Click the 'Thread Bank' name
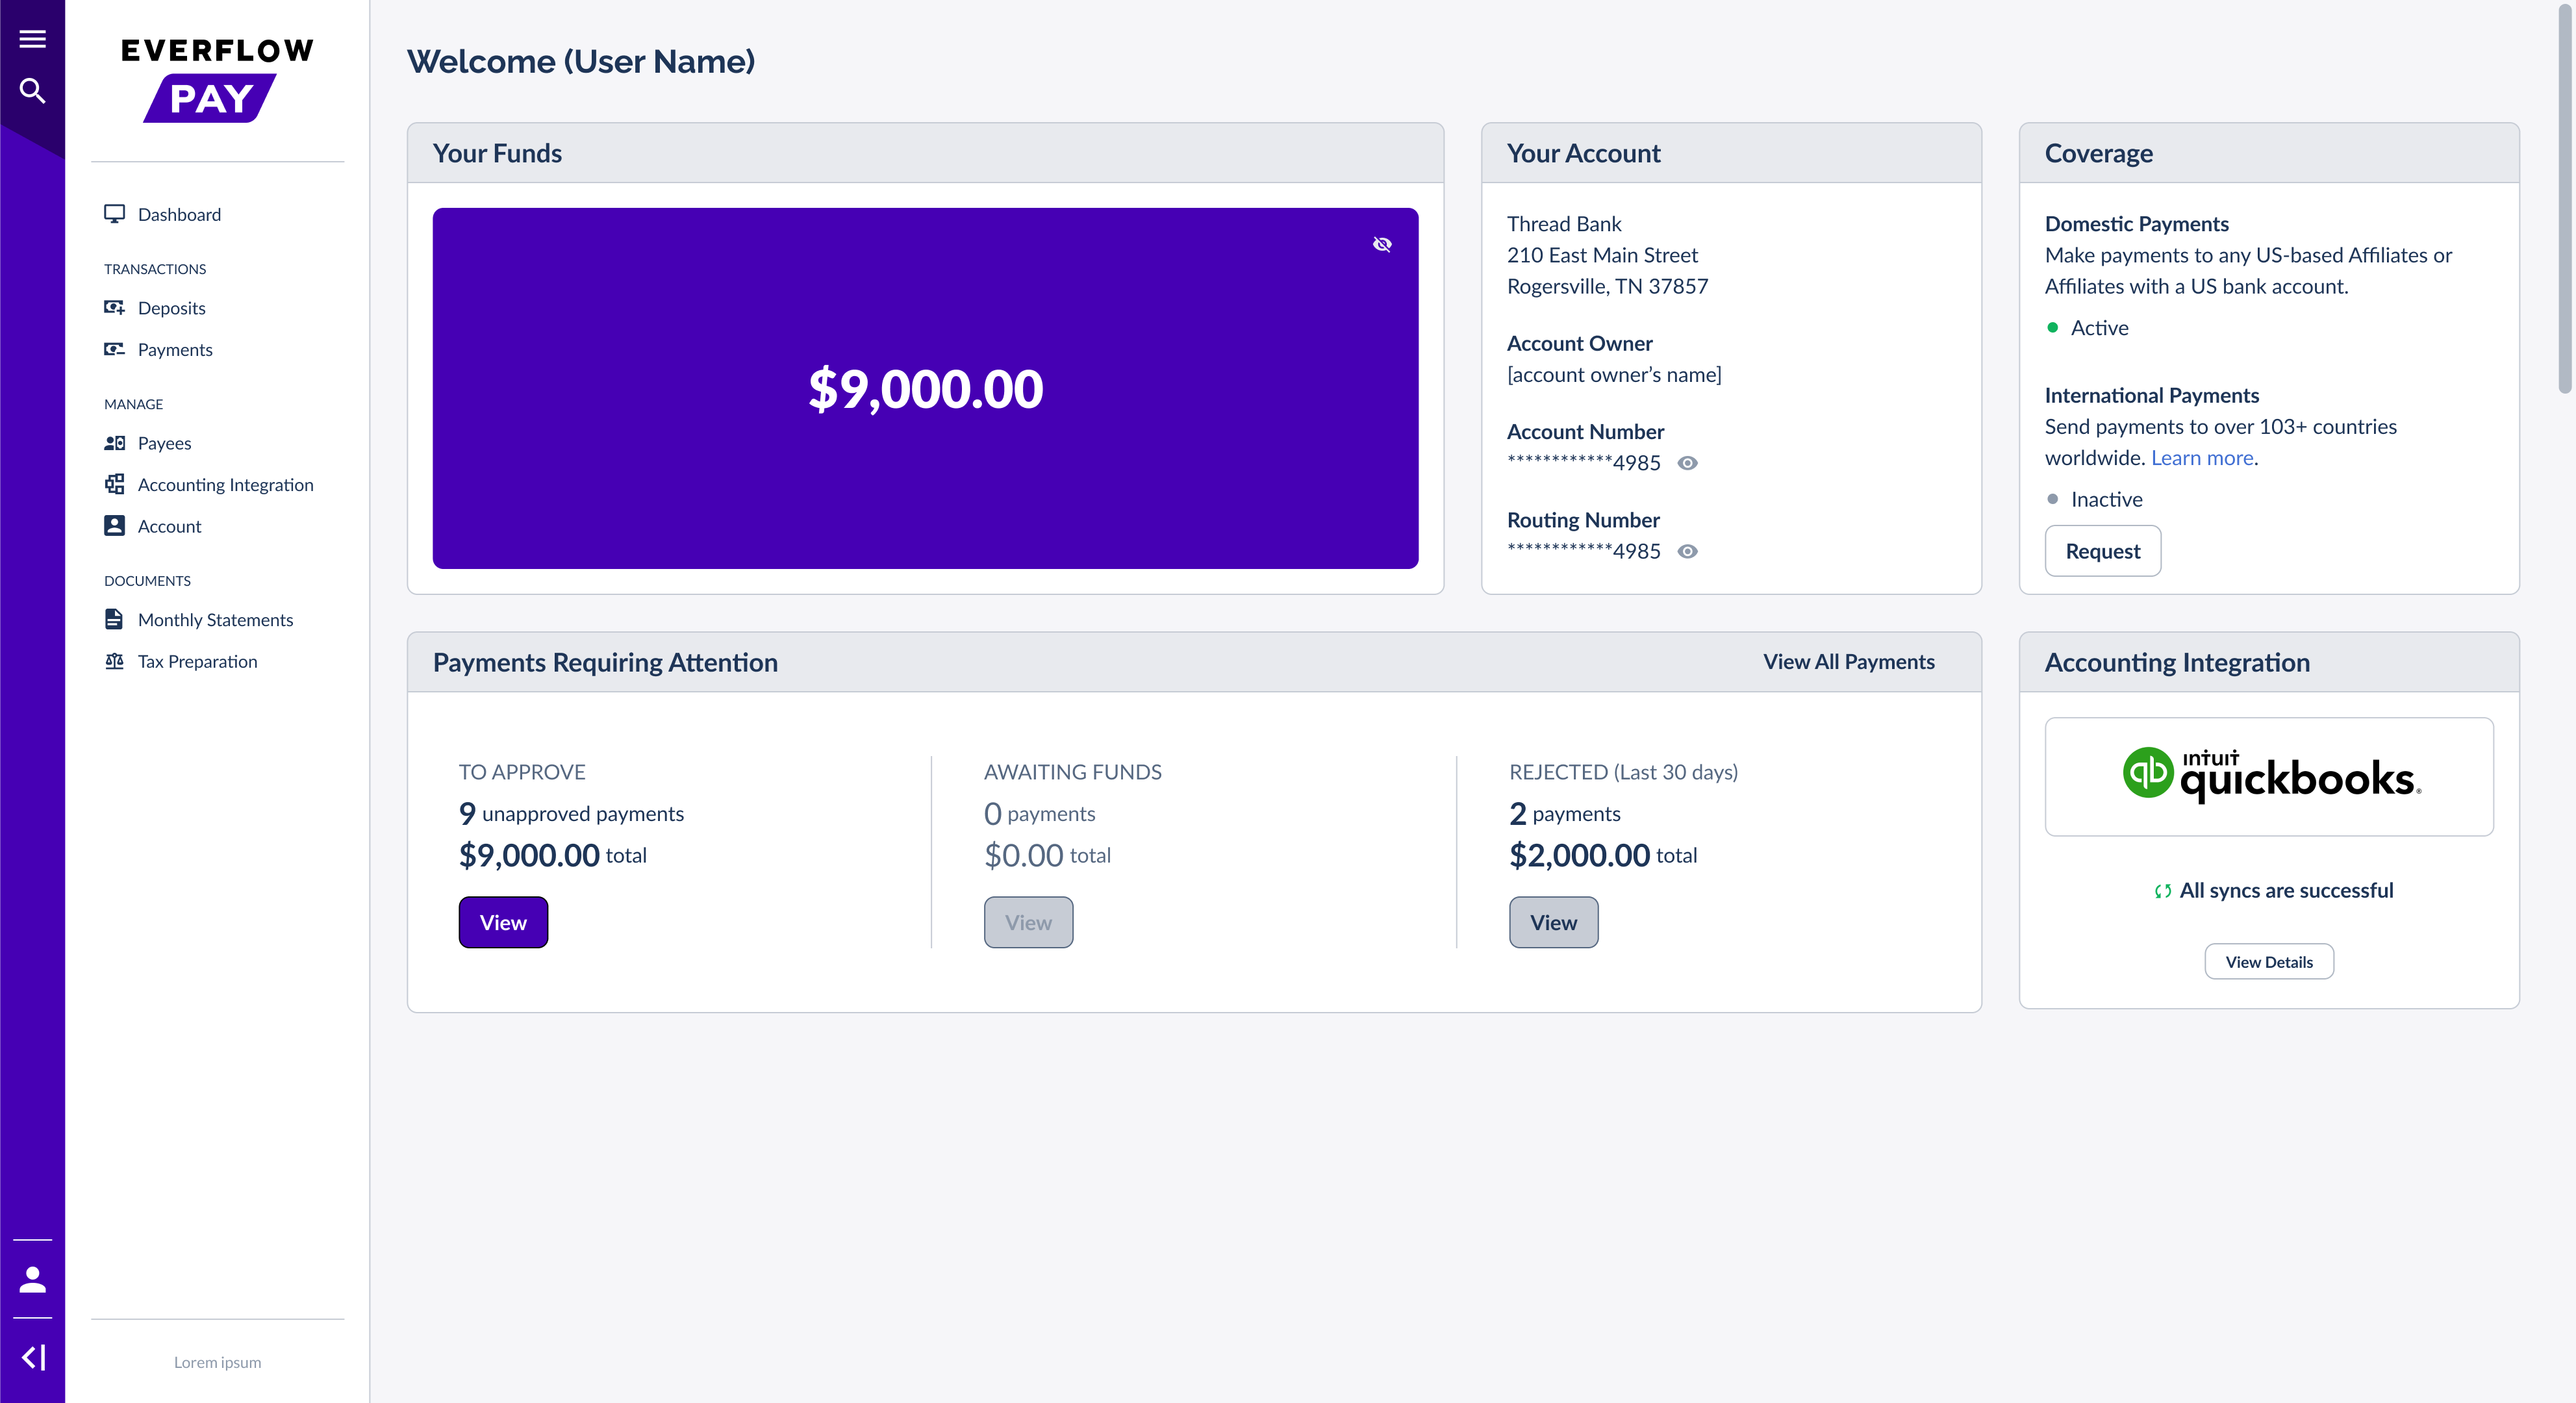This screenshot has width=2576, height=1403. point(1564,224)
